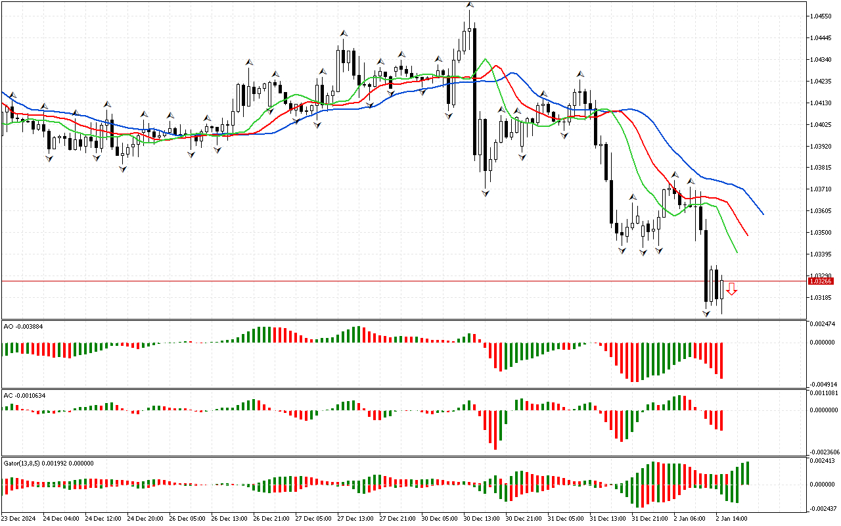The height and width of the screenshot is (526, 841).
Task: Click price level 1.03920 on the scale
Action: (x=821, y=146)
